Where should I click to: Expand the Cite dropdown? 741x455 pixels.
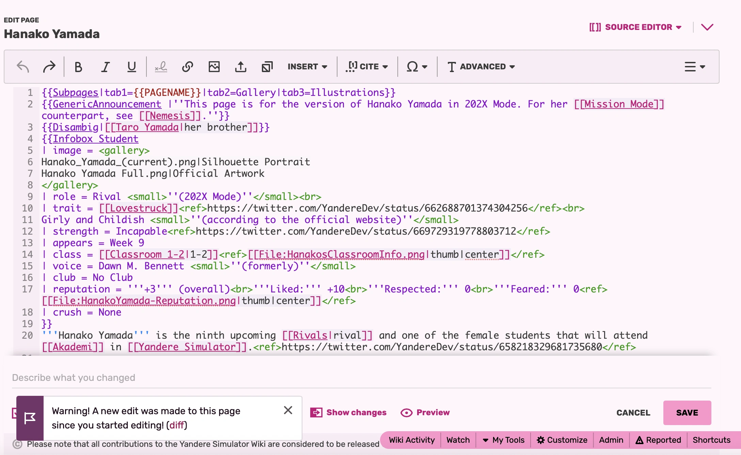pyautogui.click(x=367, y=67)
